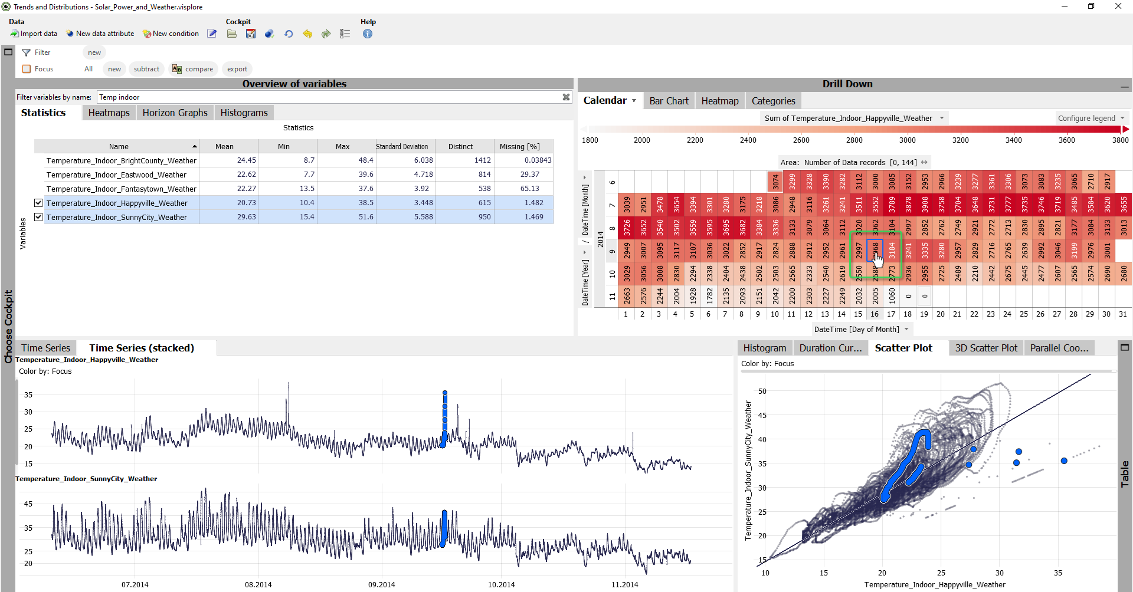
Task: Click the checklist icon in Cockpit toolbar
Action: point(345,34)
